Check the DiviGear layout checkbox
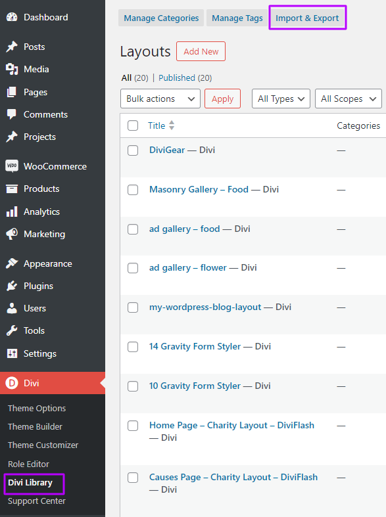This screenshot has width=386, height=517. tap(133, 150)
